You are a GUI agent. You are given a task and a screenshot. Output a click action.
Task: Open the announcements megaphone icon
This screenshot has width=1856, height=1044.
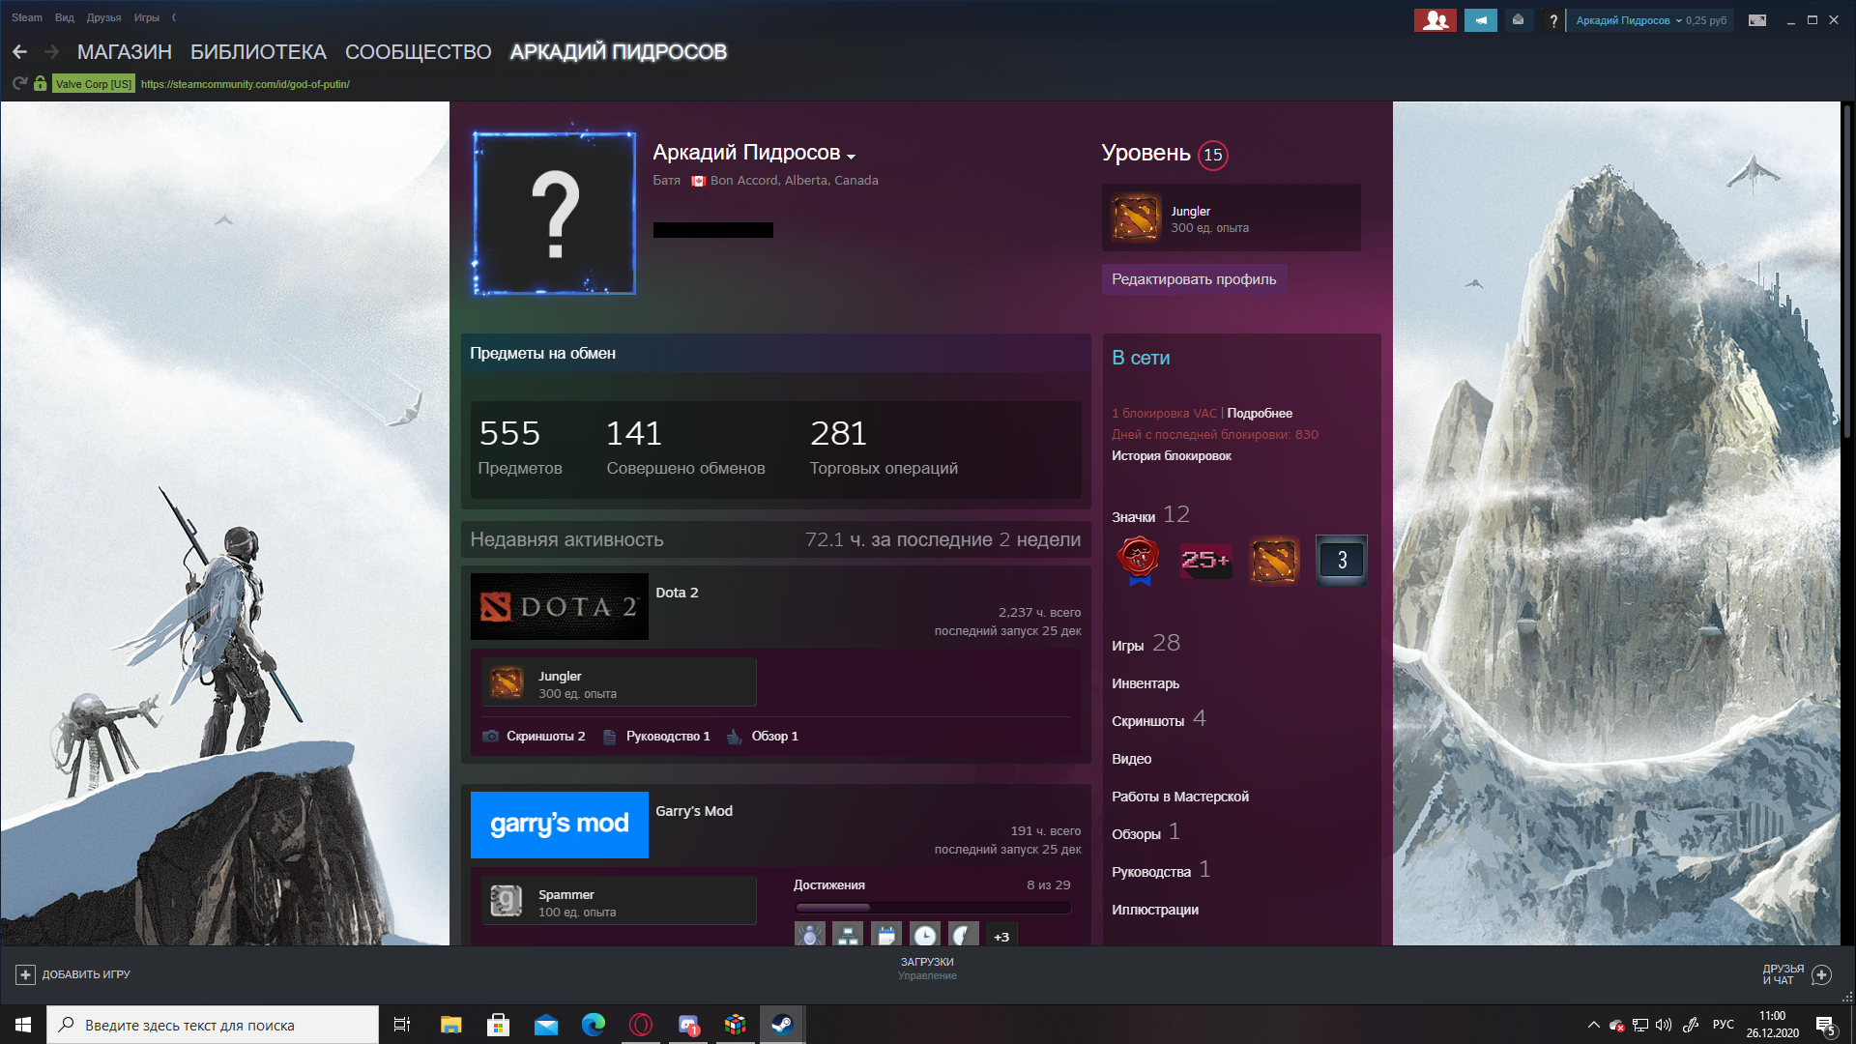[x=1480, y=20]
